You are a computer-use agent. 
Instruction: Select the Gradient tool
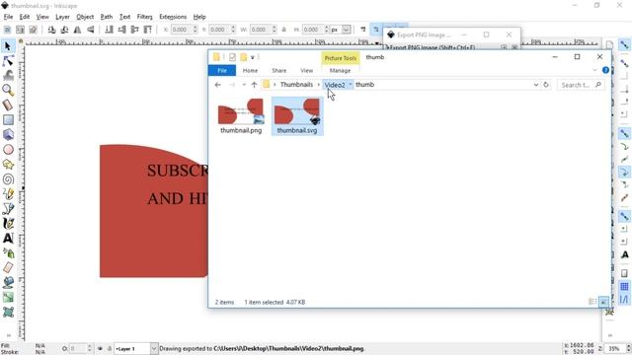point(8,298)
